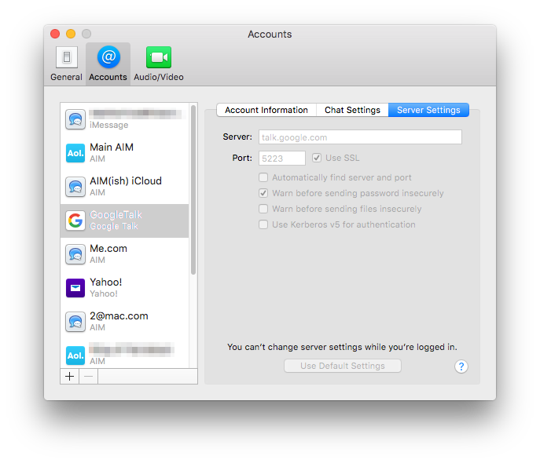Click the Server field showing talk.google.com

click(360, 137)
